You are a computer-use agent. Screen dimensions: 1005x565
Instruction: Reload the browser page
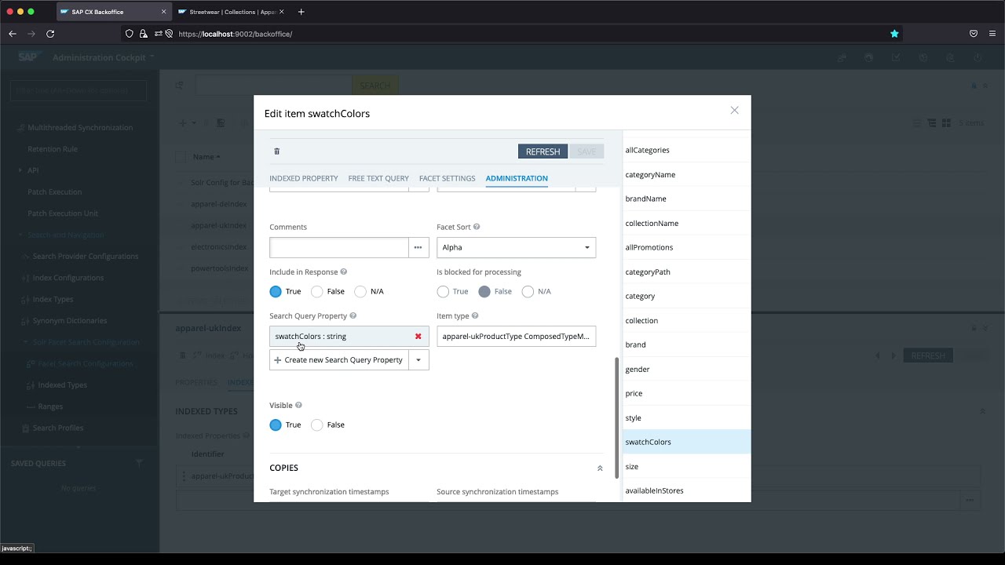click(50, 34)
